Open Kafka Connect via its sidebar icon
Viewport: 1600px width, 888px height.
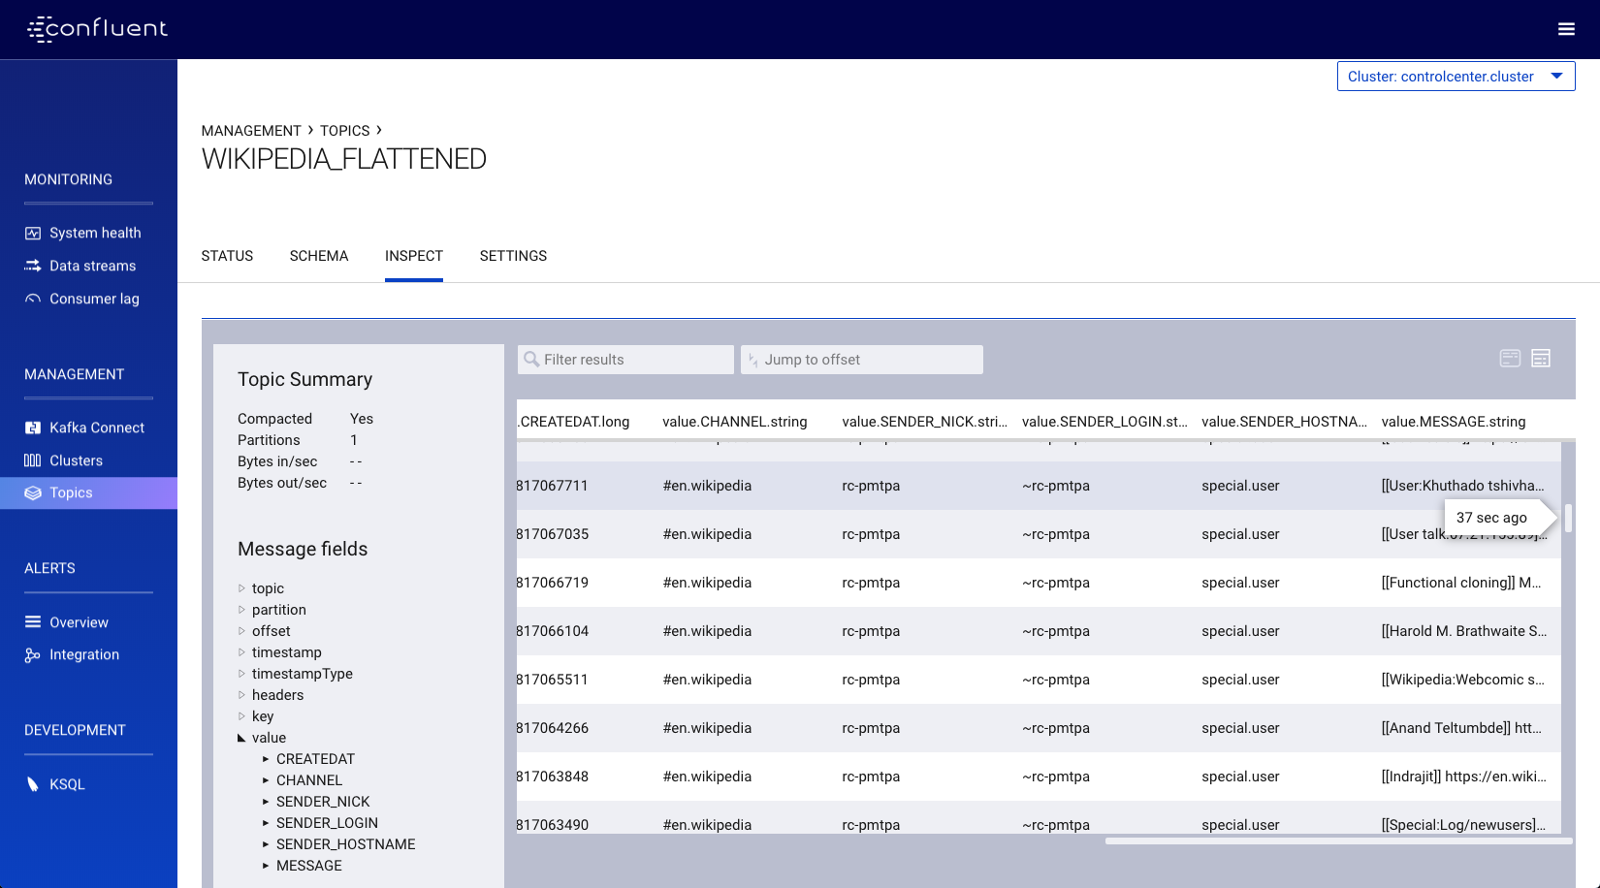click(x=32, y=427)
